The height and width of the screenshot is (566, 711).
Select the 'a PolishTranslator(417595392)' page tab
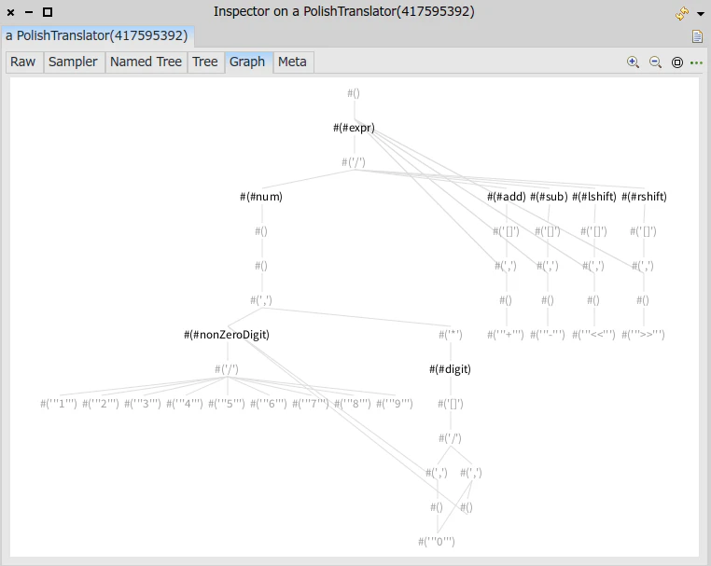(97, 35)
